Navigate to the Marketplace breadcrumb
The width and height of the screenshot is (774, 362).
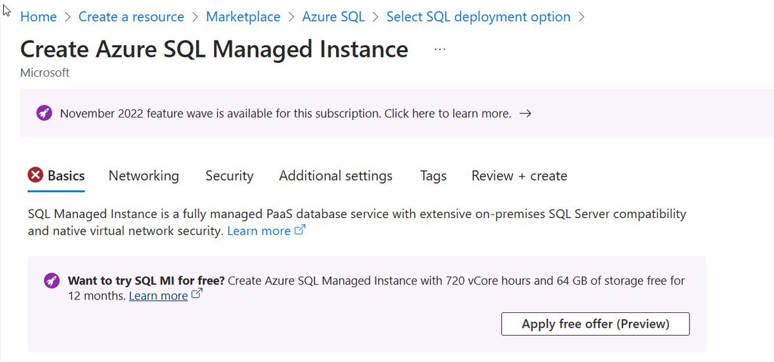tap(243, 17)
